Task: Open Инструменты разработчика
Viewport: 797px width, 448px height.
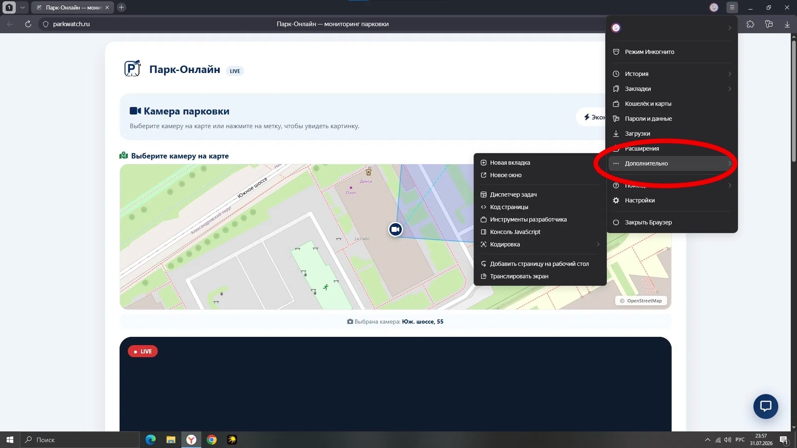Action: [540, 219]
